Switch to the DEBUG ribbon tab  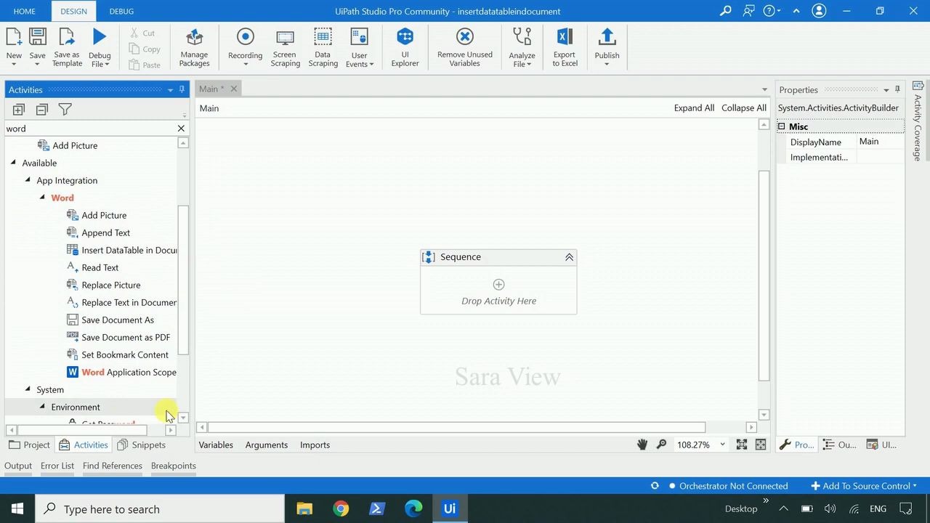click(121, 11)
